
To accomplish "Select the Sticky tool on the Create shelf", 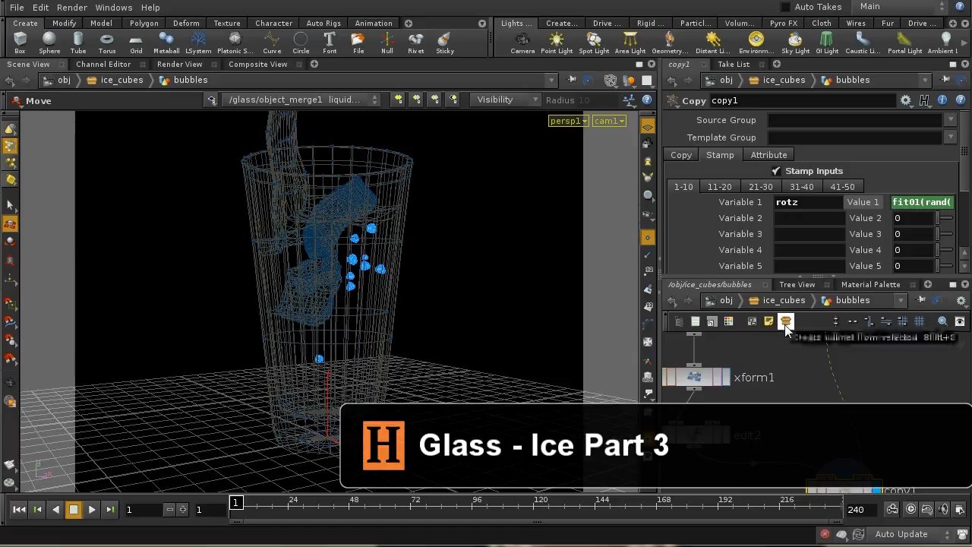I will tap(445, 40).
